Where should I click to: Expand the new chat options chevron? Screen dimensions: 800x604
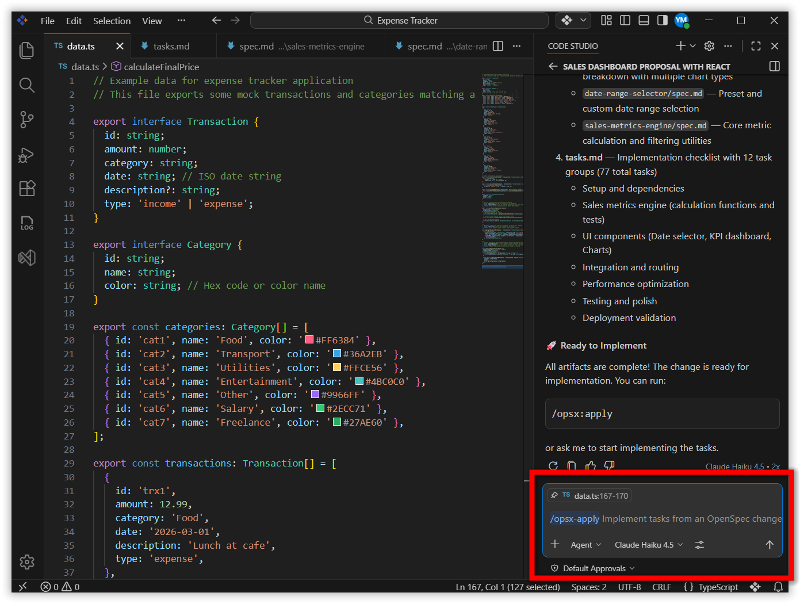click(692, 46)
